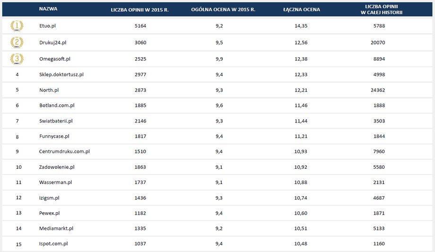Click the North.pl shop name
Screen dimensions: 435x252
(49, 90)
